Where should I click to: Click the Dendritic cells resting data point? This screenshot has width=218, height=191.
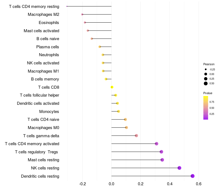193,176
